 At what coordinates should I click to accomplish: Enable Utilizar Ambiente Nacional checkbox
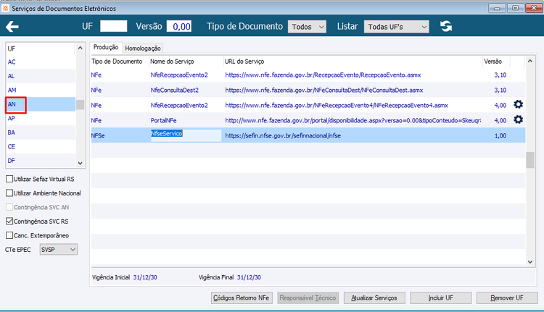[9, 193]
